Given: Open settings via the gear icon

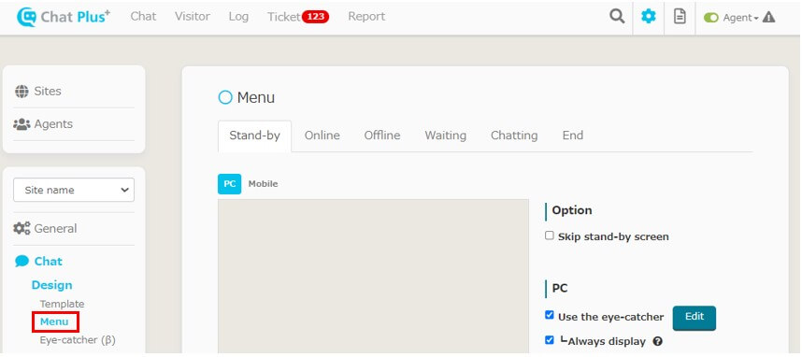Looking at the screenshot, I should [x=649, y=17].
